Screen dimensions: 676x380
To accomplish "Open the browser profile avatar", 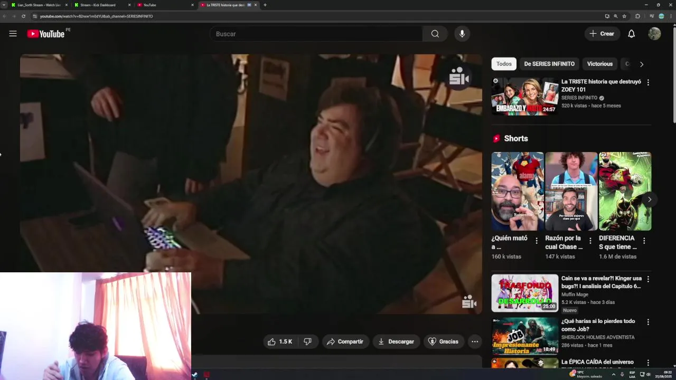I will 661,16.
